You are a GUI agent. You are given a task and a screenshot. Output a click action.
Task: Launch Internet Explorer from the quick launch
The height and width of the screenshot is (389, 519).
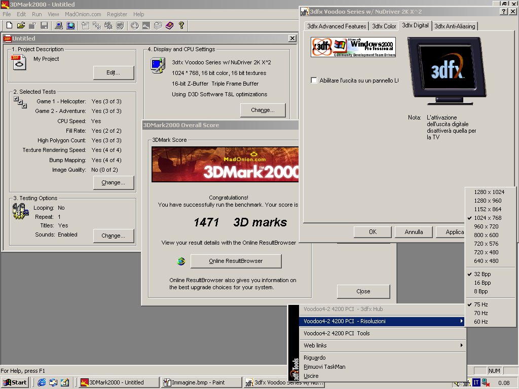click(x=42, y=382)
